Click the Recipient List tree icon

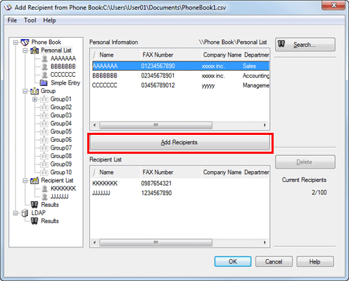pyautogui.click(x=34, y=180)
